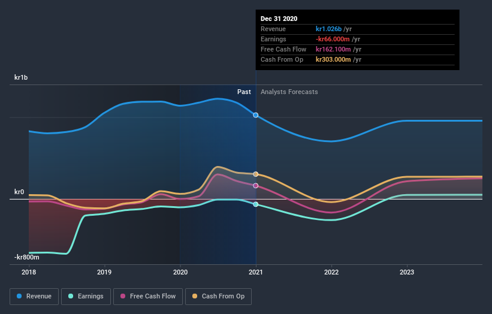The width and height of the screenshot is (492, 314).
Task: Click the Earnings row label in tooltip
Action: 273,39
